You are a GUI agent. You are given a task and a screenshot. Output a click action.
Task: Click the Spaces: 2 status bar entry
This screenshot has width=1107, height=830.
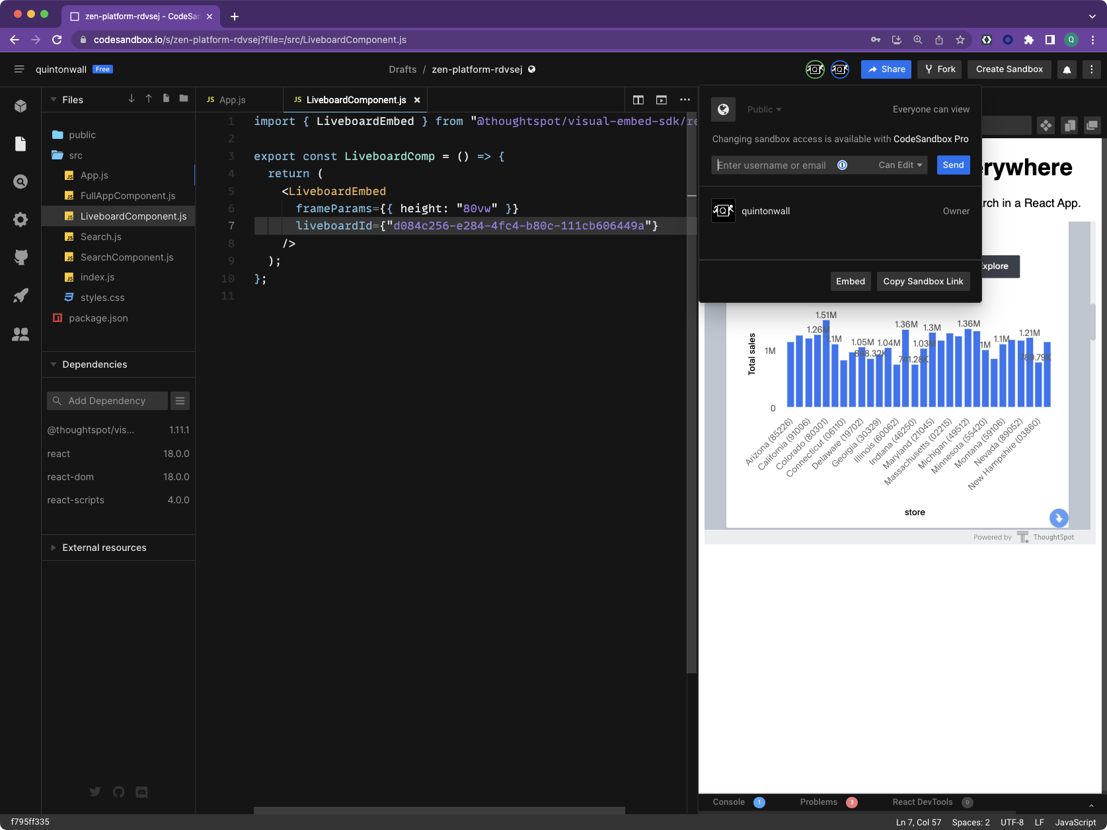pyautogui.click(x=971, y=822)
